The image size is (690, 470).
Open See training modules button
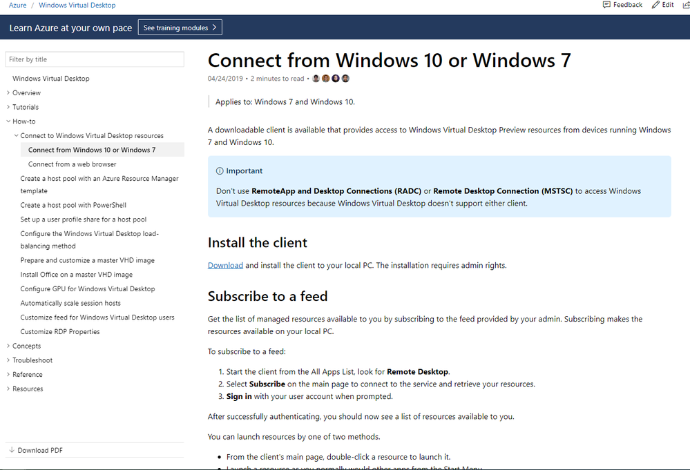(180, 27)
